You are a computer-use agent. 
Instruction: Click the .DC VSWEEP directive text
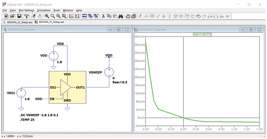(39, 115)
